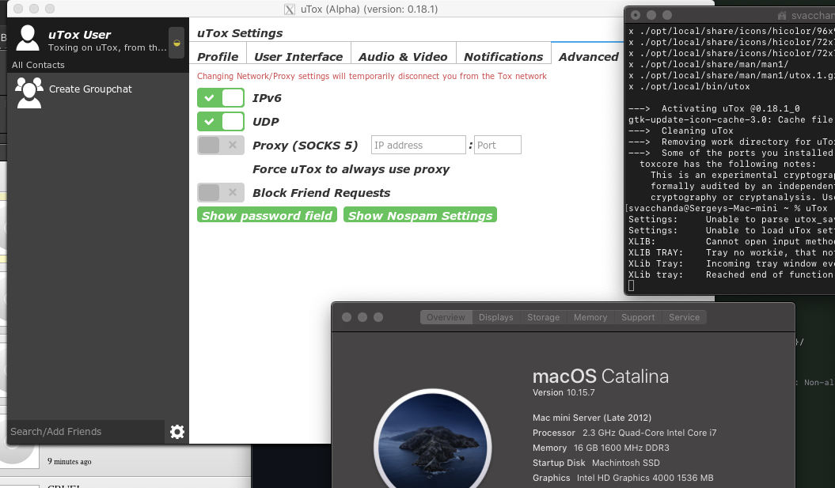Click 'Cleaning uTox' line in Terminal
Viewport: 835px width, 488px height.
(681, 131)
